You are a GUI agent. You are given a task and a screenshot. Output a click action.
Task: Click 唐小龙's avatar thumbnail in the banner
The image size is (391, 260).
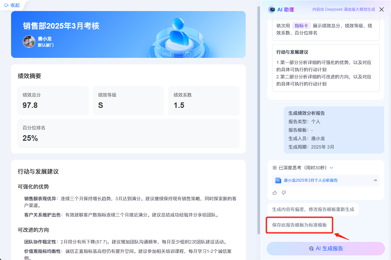(29, 42)
